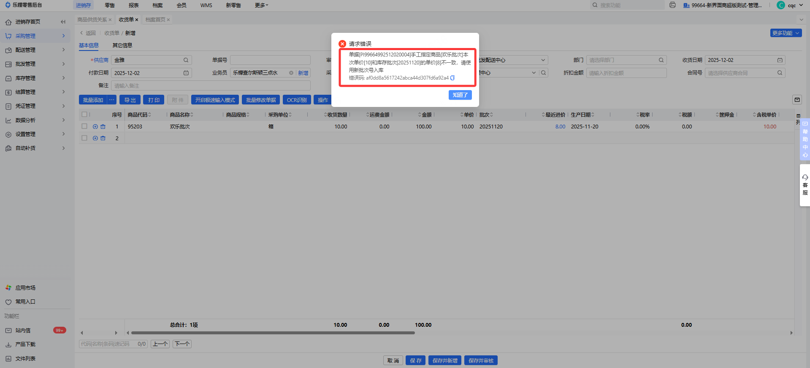The height and width of the screenshot is (368, 810).
Task: Expand the 配送管理 sidebar section
Action: point(35,50)
